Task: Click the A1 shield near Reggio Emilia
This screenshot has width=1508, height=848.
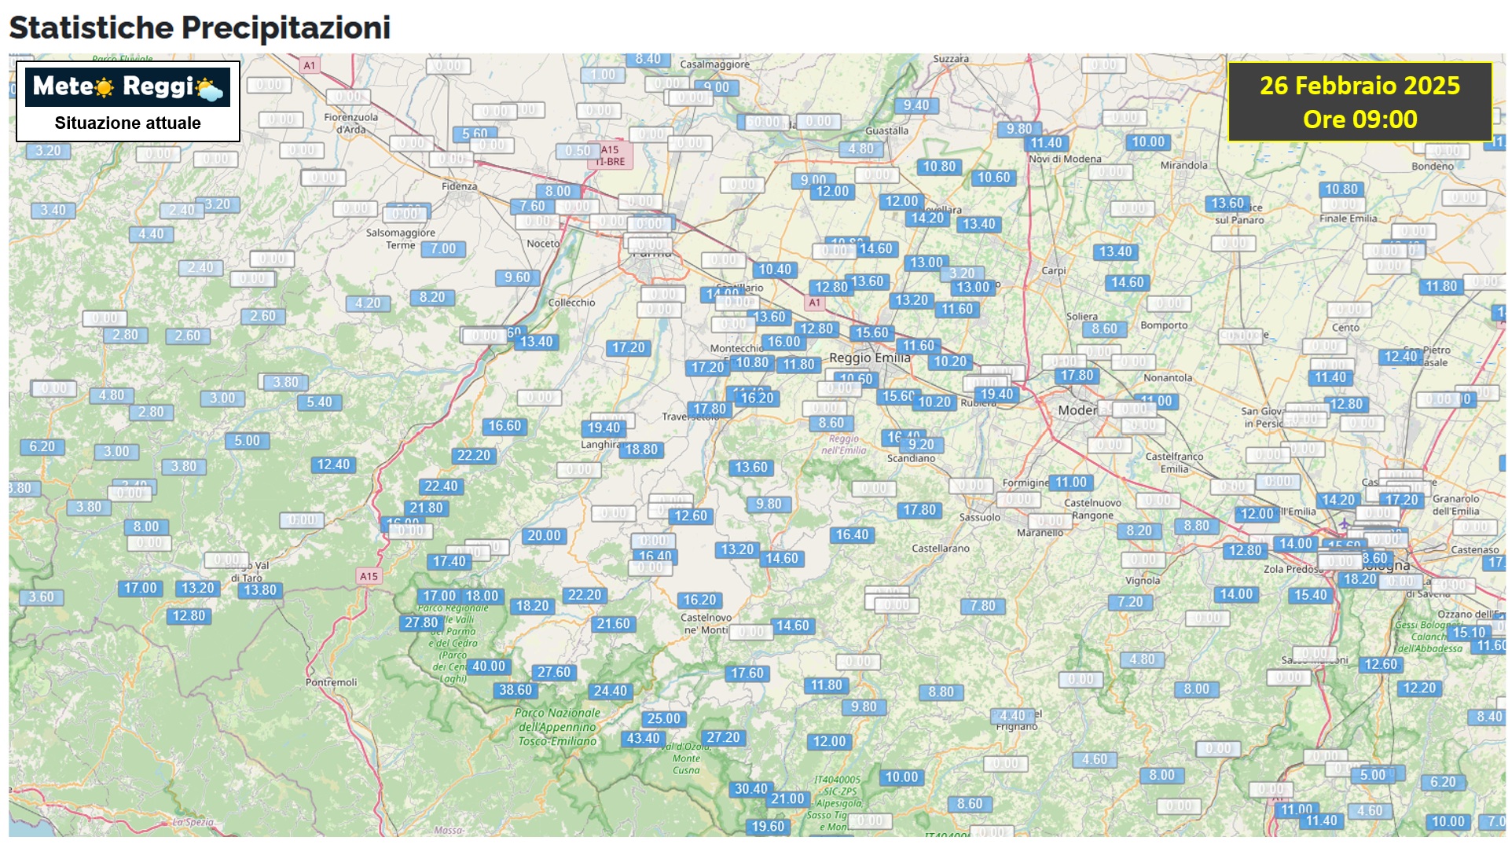Action: [x=815, y=303]
